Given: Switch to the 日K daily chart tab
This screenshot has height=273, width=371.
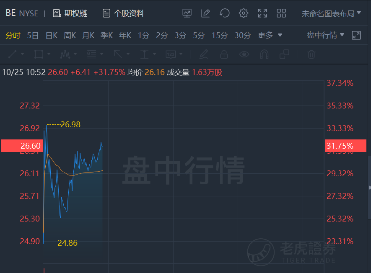Looking at the screenshot, I should [51, 36].
